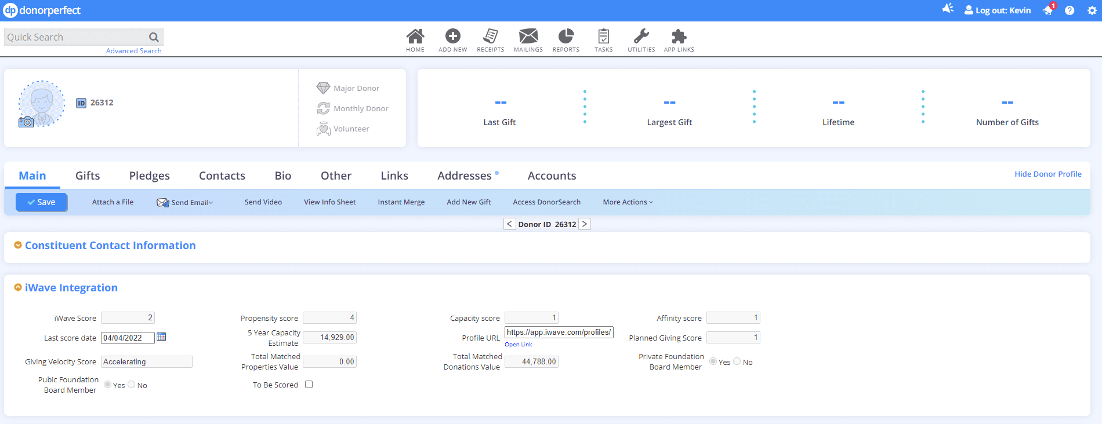Click the camera icon on donor photo

(26, 122)
